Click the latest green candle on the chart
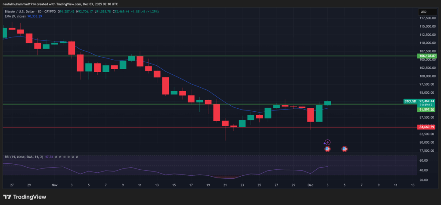This screenshot has width=441, height=205. click(328, 103)
